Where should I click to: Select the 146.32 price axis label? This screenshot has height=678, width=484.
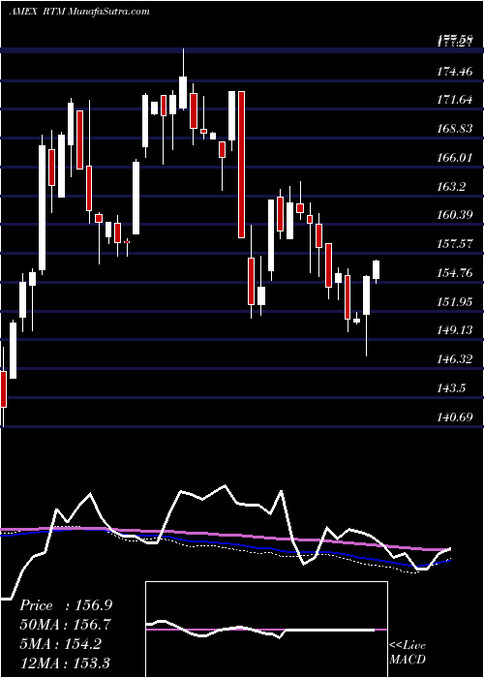pyautogui.click(x=454, y=359)
